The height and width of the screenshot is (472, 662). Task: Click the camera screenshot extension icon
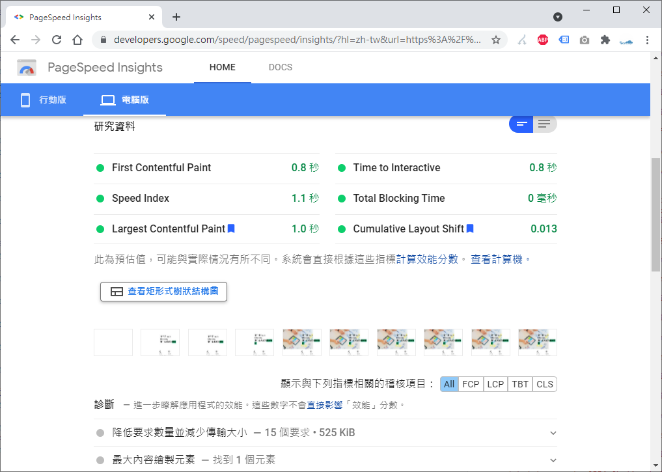click(585, 40)
